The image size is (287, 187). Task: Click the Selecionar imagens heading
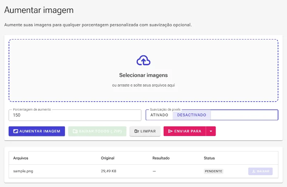tap(143, 75)
